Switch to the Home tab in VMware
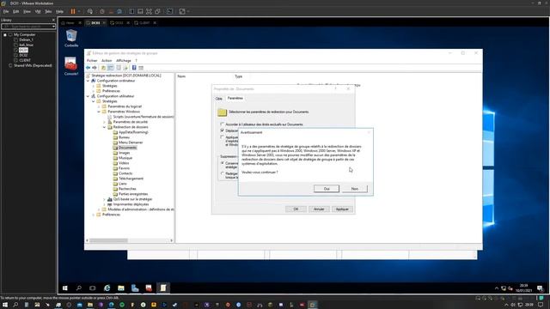Viewport: 550px width, 309px height. pos(70,23)
